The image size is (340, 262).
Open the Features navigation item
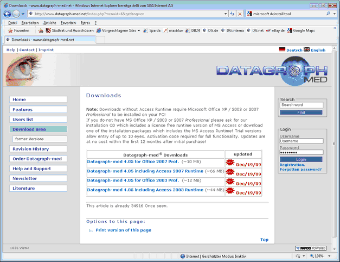coord(38,109)
